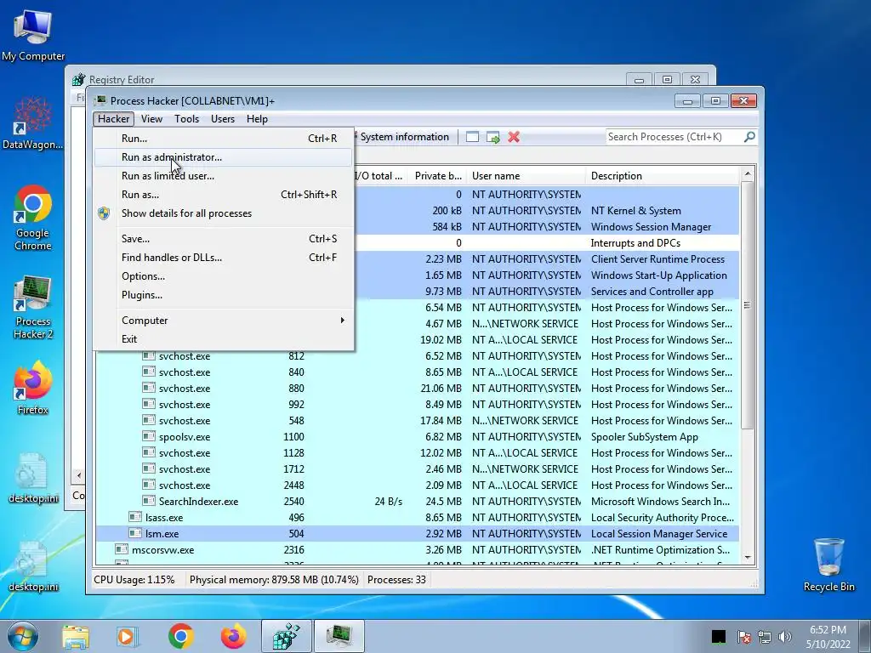Select the SearchIndexer.exe row text

point(198,502)
